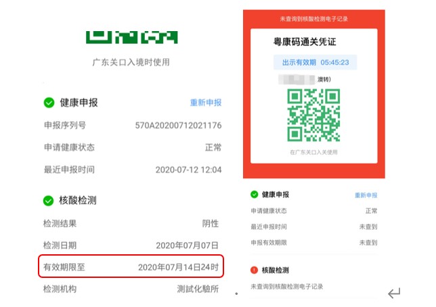Click the small 重新申报 link on the right
The height and width of the screenshot is (307, 436).
point(366,195)
